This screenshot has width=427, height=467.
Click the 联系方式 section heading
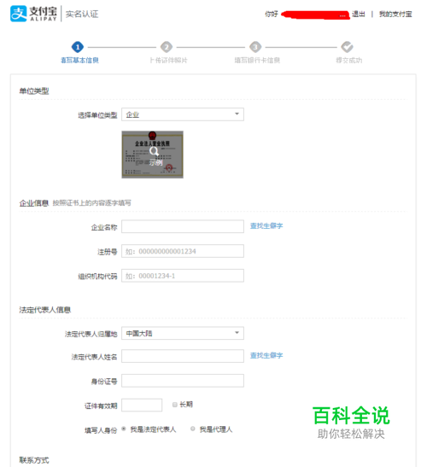(x=34, y=460)
